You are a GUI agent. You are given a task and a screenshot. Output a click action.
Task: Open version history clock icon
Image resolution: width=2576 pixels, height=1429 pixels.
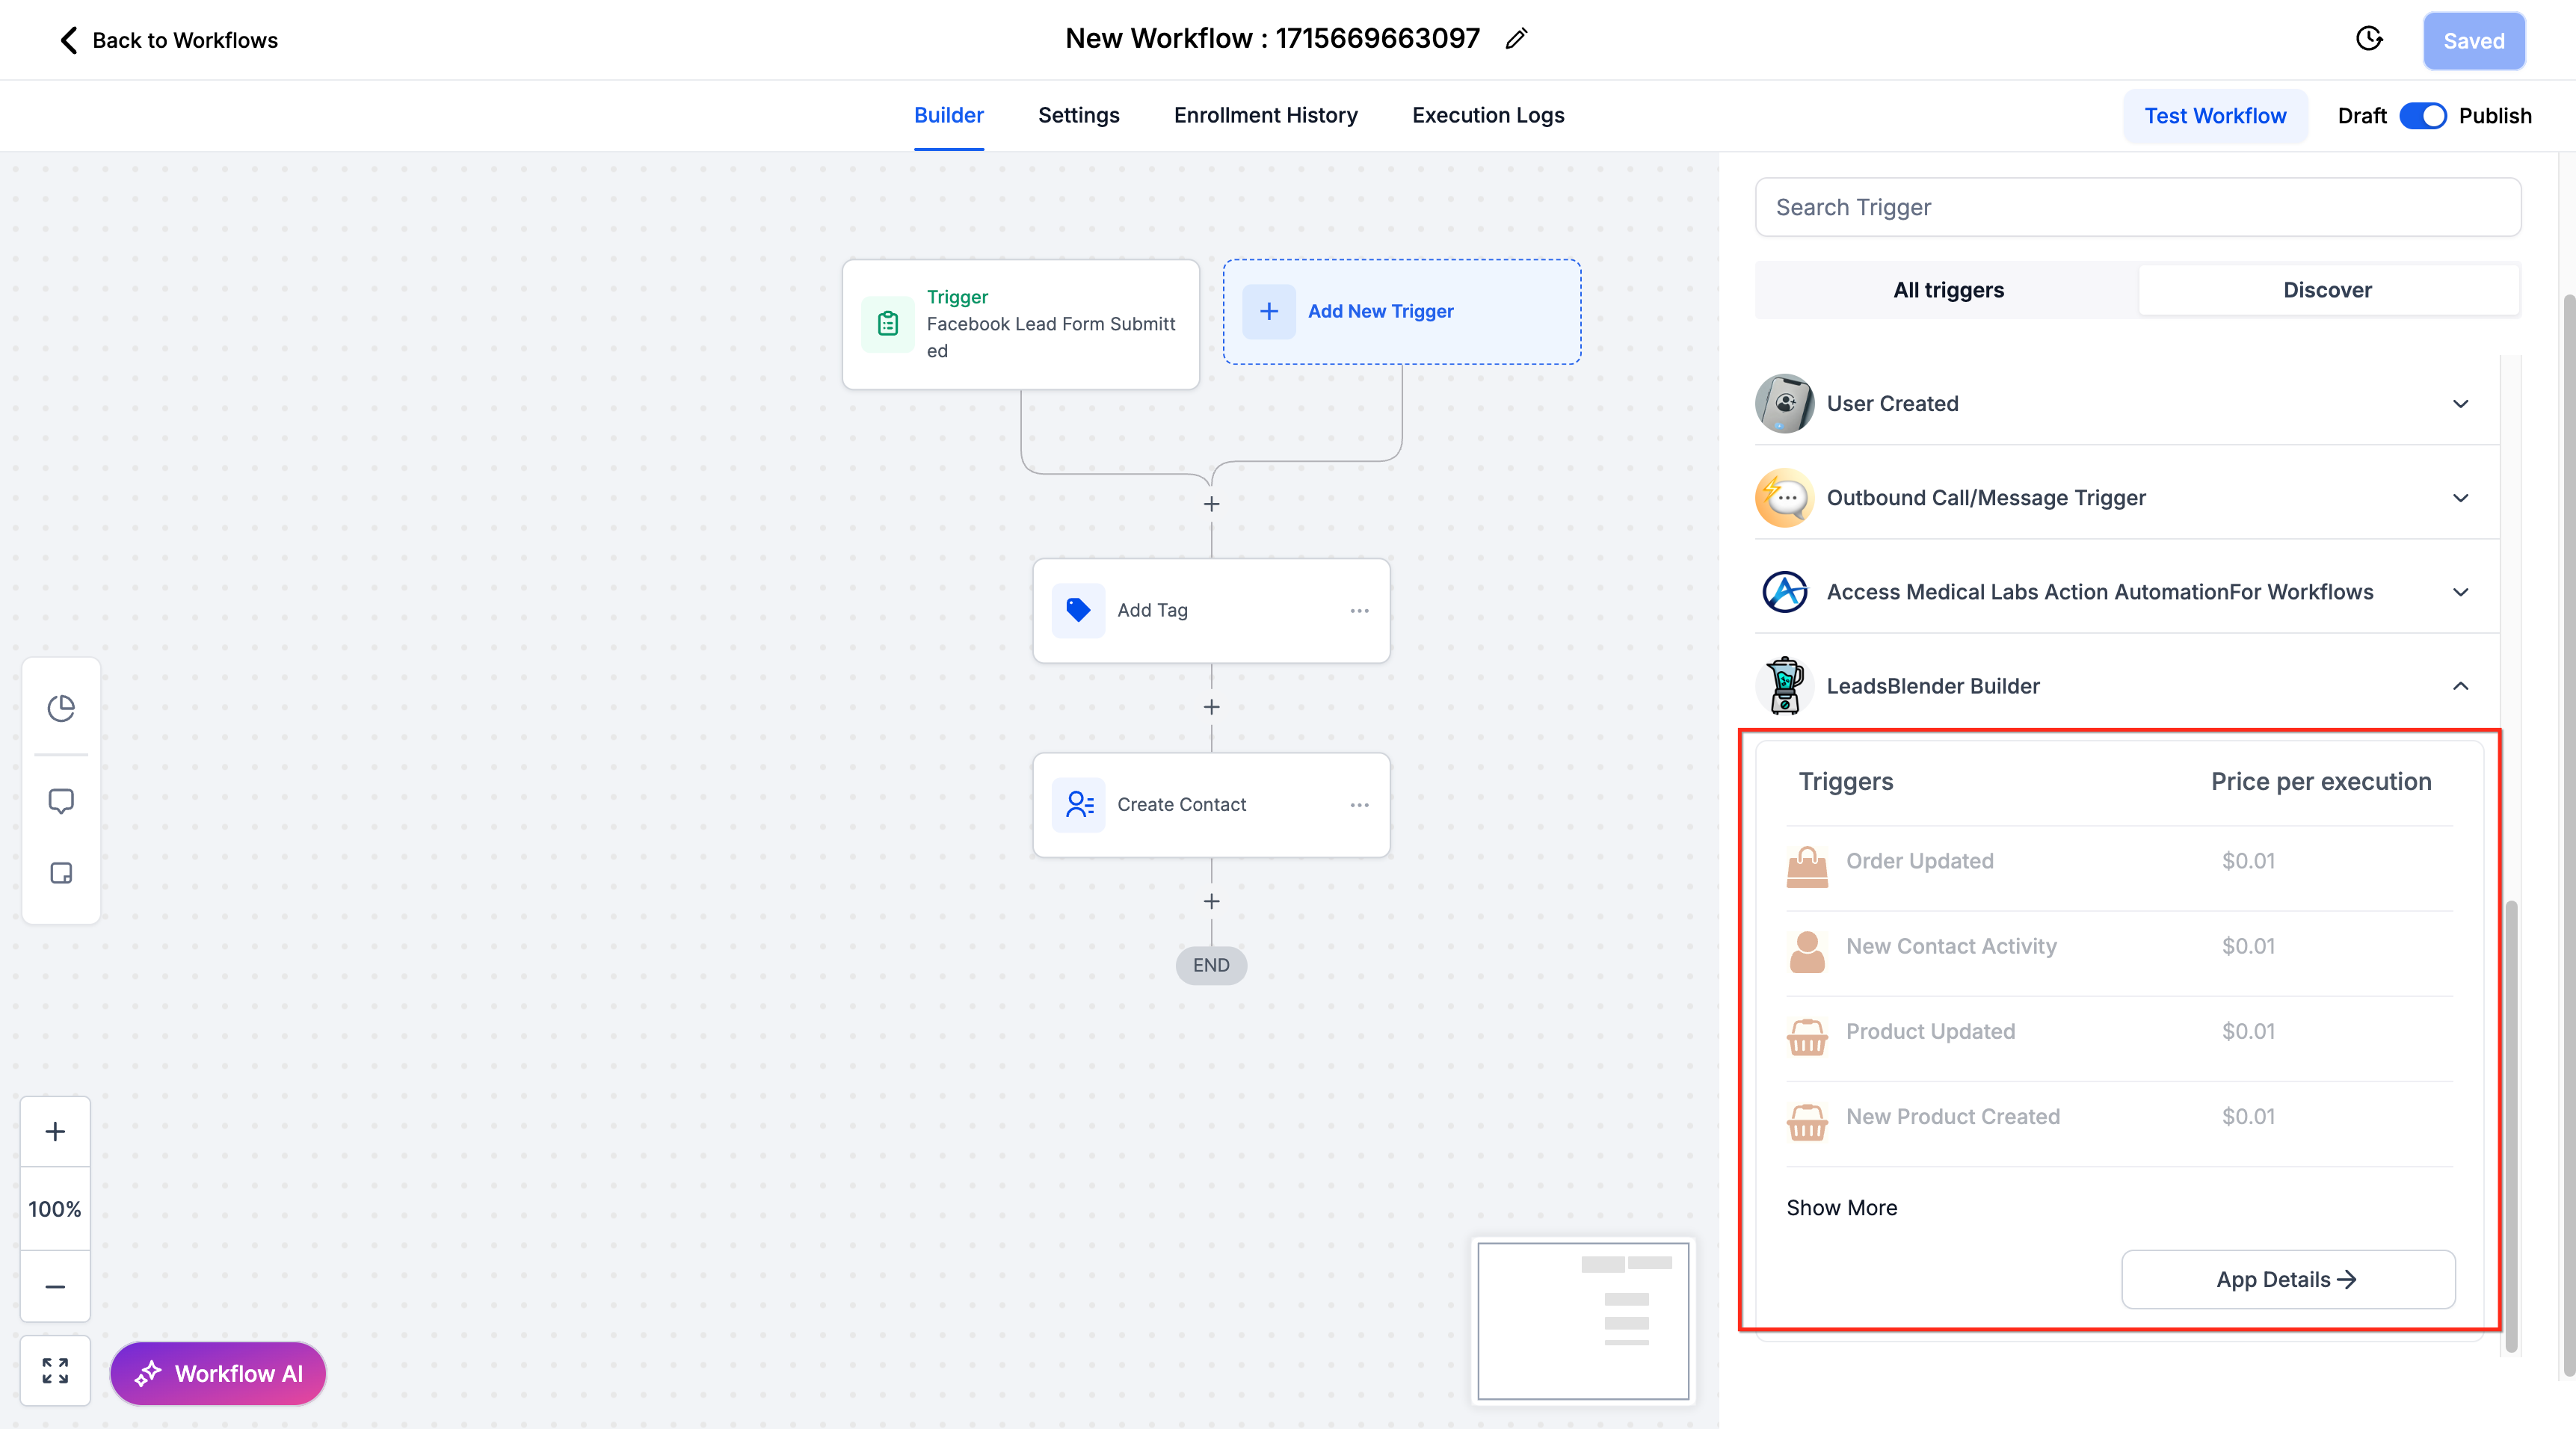[2369, 39]
